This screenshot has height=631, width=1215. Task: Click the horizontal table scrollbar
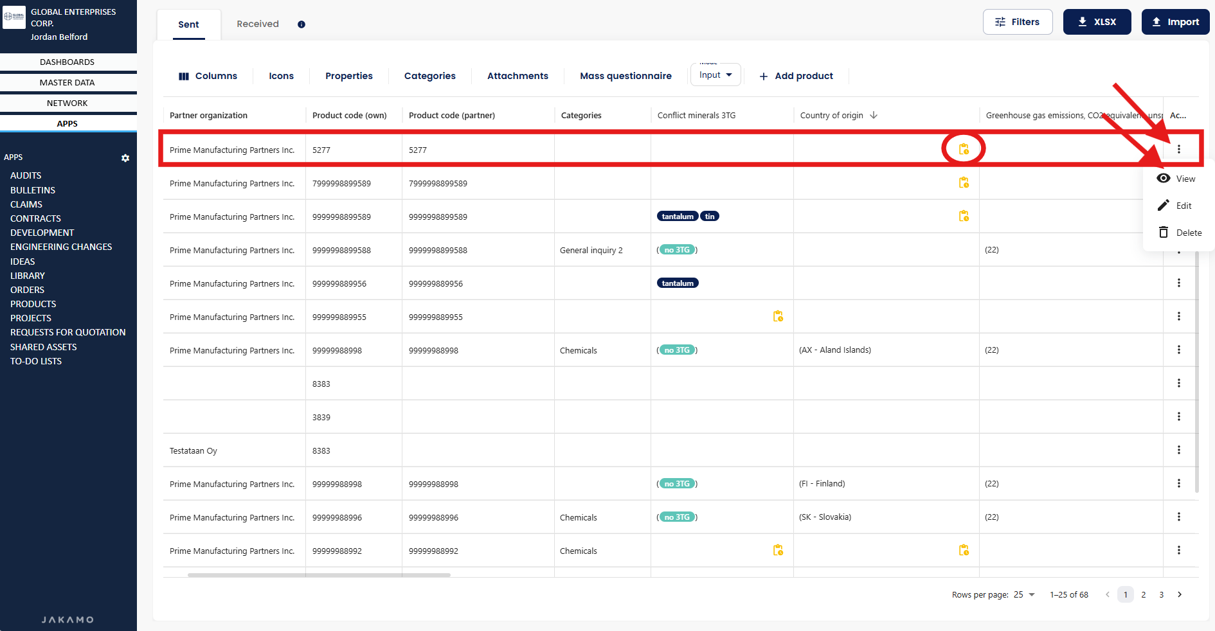319,575
